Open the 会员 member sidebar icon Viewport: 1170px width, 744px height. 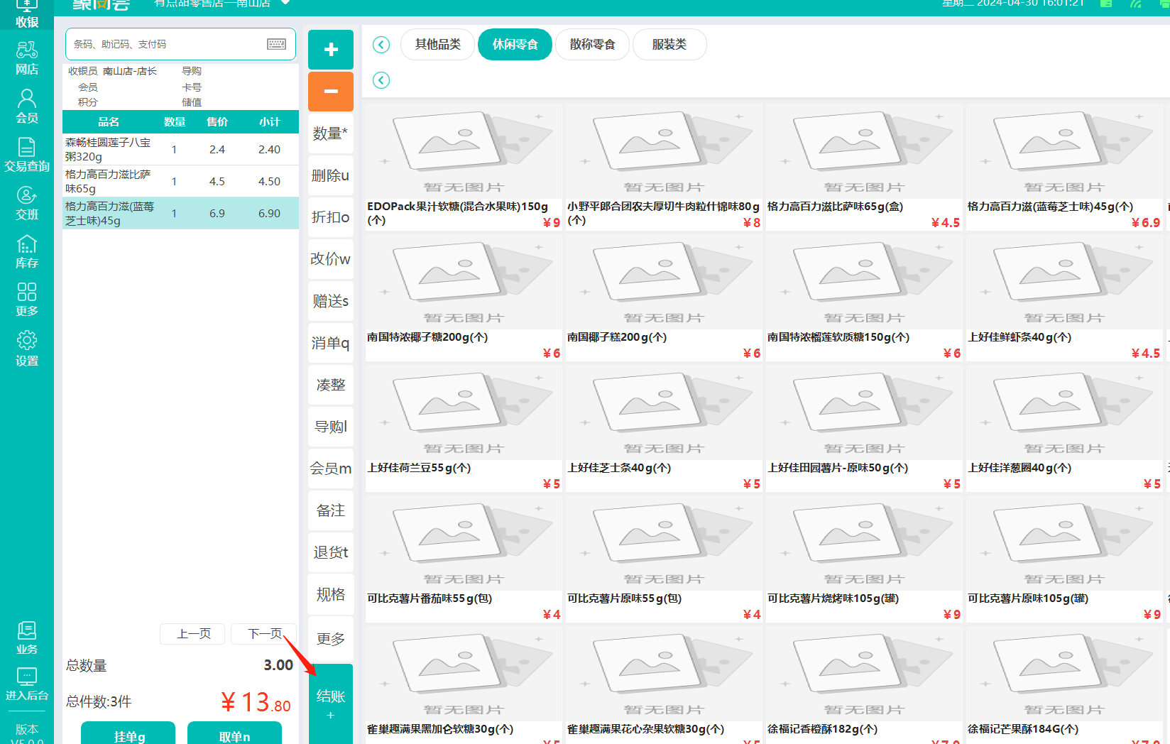click(x=27, y=106)
